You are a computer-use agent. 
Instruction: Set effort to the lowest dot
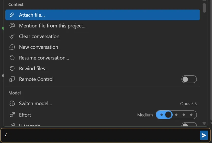[161, 115]
